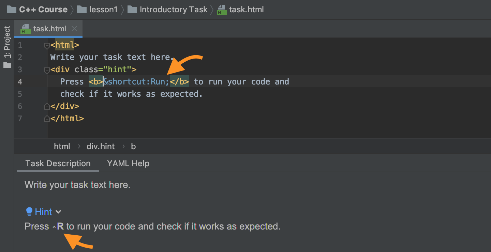Image resolution: width=491 pixels, height=252 pixels.
Task: Click the Hint link in preview
Action: pyautogui.click(x=43, y=212)
